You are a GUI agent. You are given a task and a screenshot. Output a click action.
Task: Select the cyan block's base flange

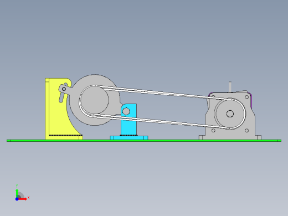[x=129, y=138]
